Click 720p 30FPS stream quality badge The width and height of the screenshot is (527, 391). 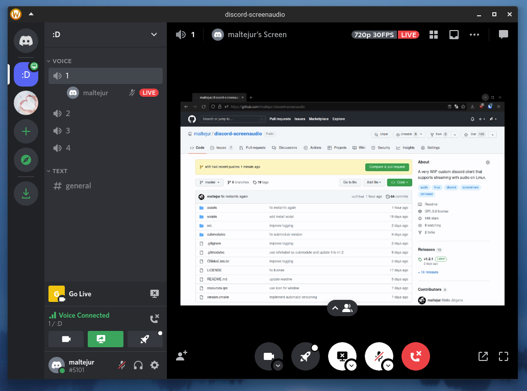click(374, 35)
